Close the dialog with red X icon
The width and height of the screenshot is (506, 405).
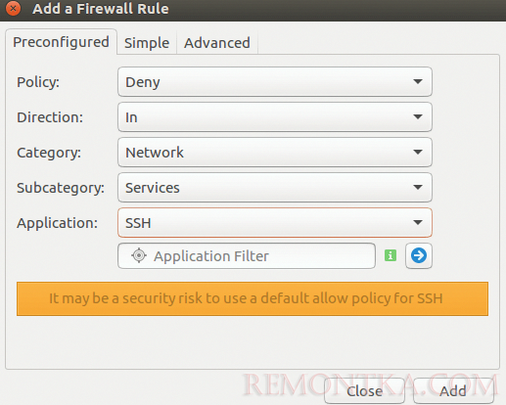(x=13, y=9)
